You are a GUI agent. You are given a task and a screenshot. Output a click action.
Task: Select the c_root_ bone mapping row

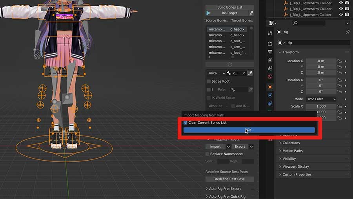[x=227, y=41]
